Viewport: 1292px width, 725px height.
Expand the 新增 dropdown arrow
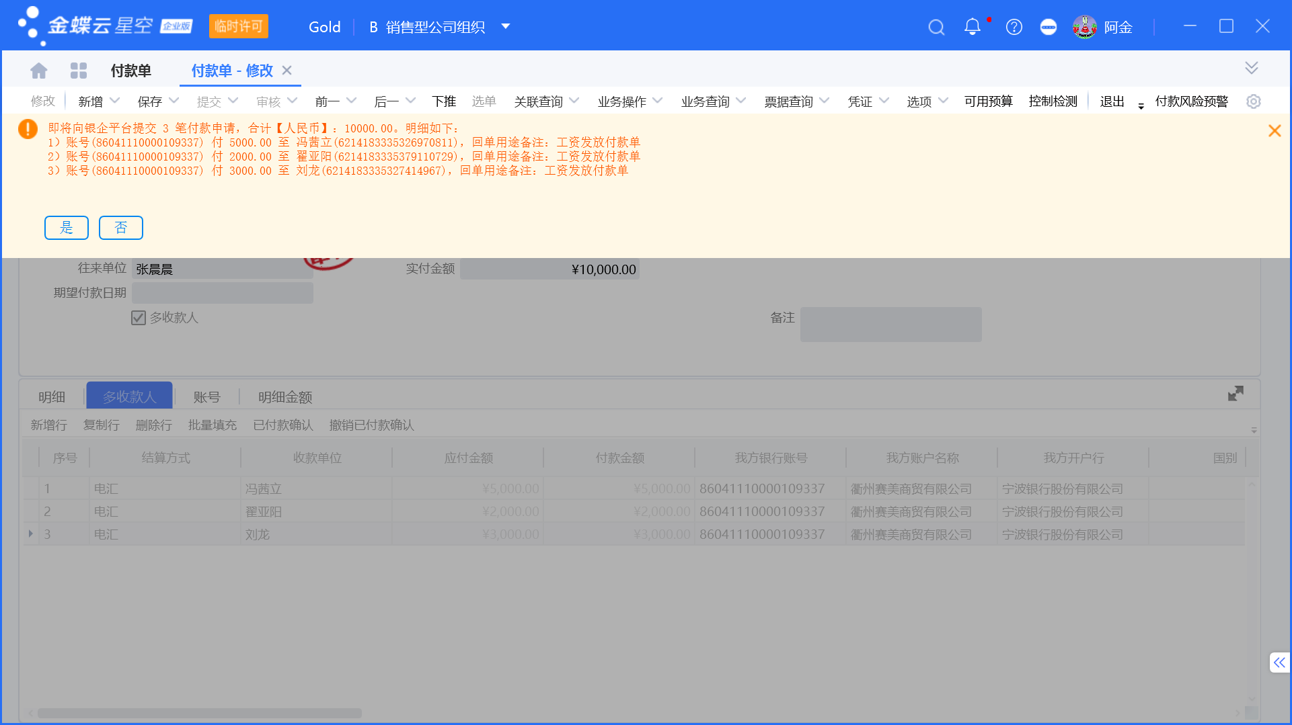coord(114,101)
